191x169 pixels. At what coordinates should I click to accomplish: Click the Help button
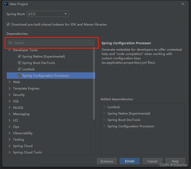click(175, 161)
